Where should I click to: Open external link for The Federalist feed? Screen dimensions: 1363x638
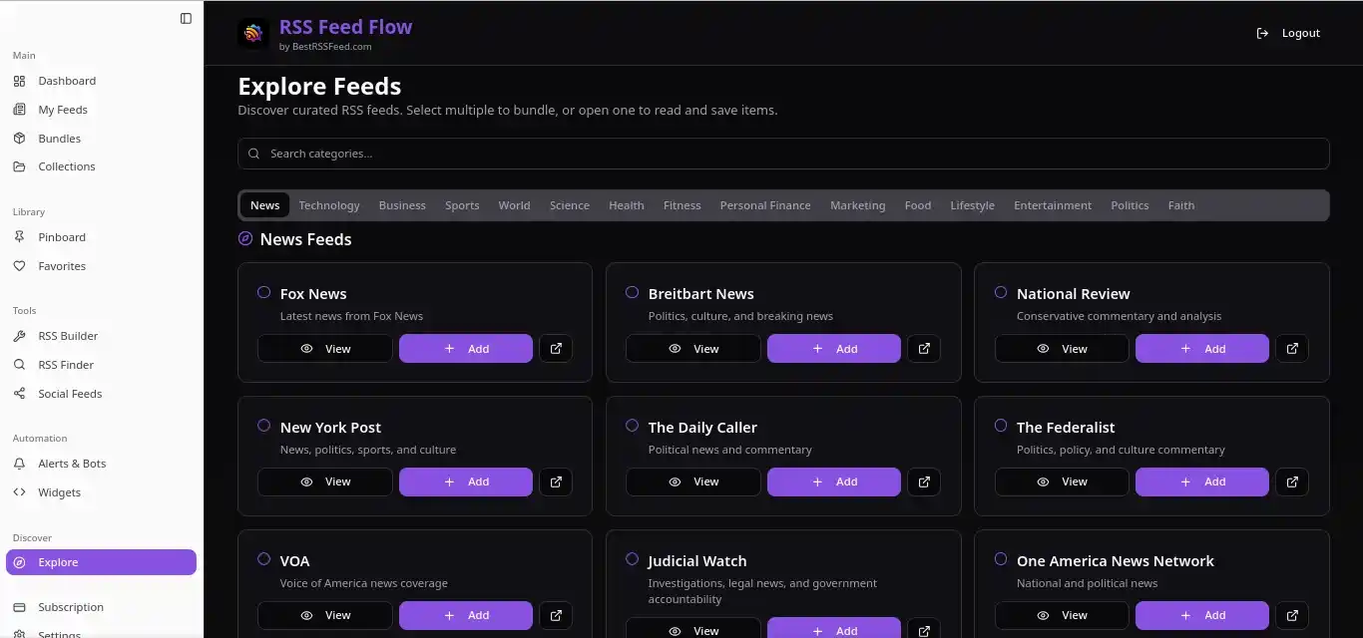click(1292, 482)
